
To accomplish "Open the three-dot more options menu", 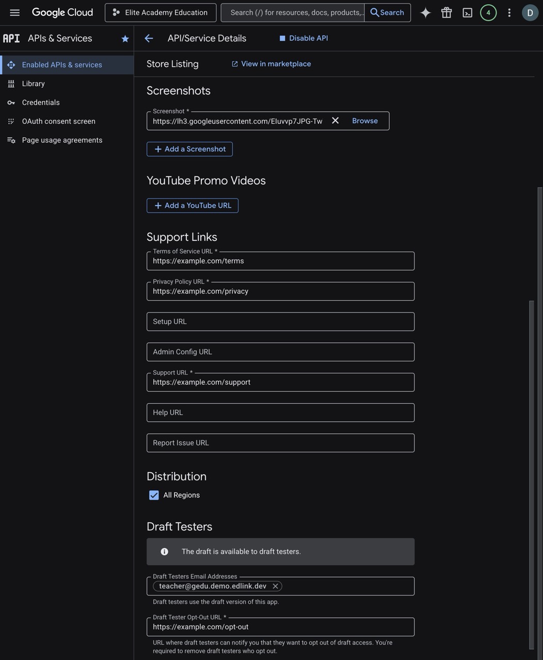I will [x=509, y=12].
